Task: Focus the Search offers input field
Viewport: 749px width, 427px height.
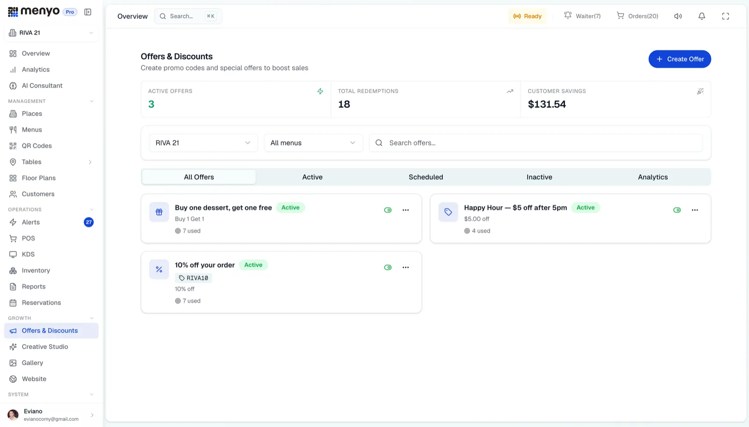Action: point(536,143)
